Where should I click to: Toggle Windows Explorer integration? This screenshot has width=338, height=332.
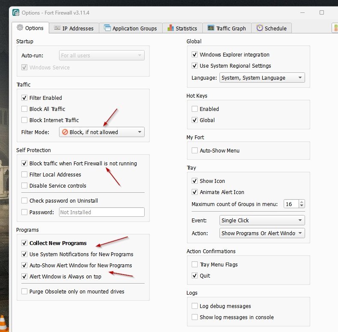click(195, 54)
